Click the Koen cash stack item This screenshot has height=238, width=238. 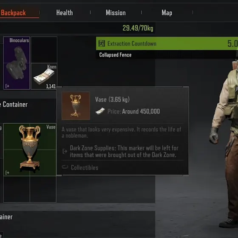[44, 76]
